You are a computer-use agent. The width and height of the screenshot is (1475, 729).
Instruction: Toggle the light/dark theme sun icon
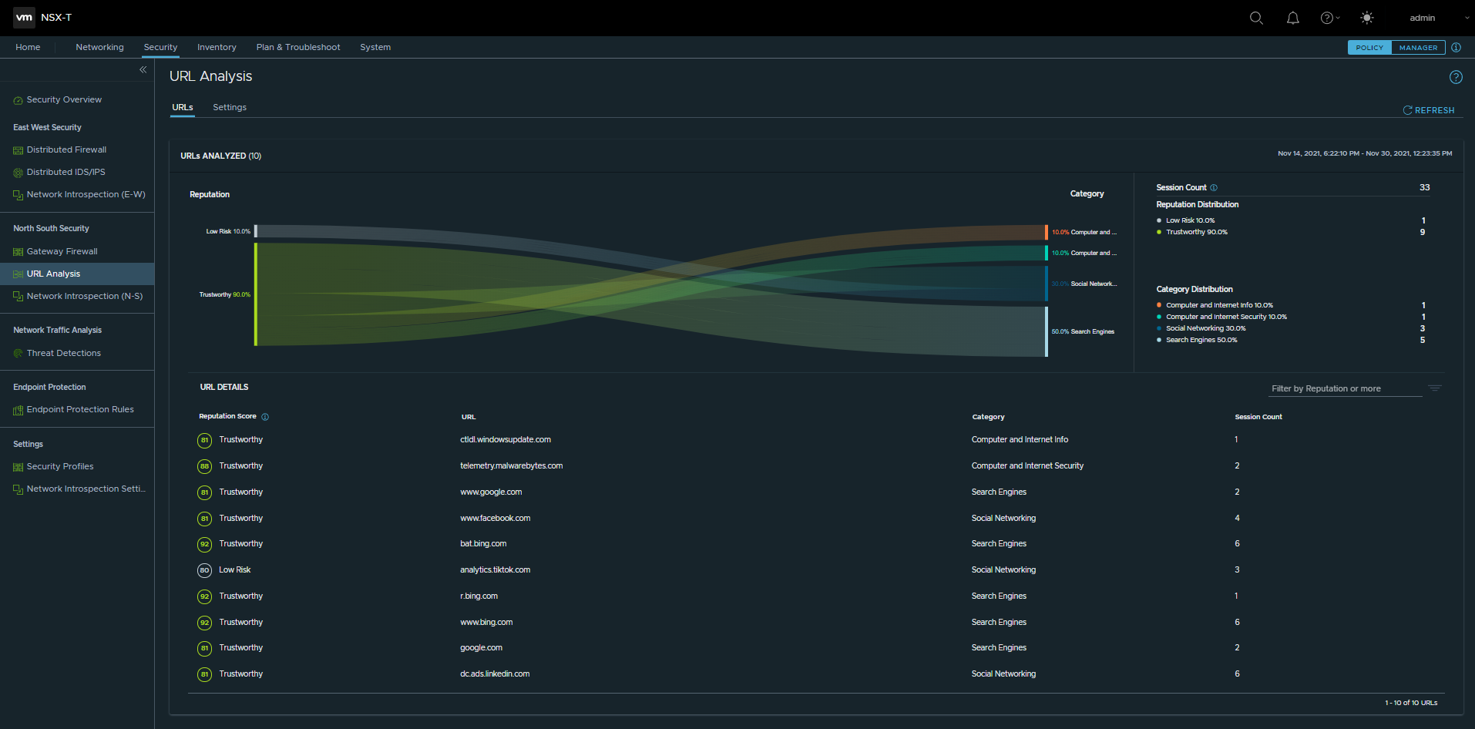(x=1367, y=18)
